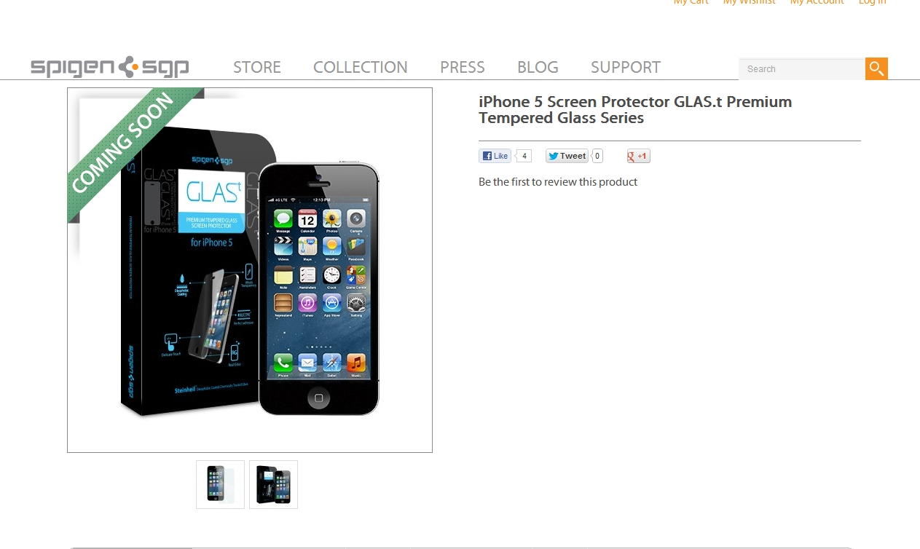Select first thumbnail of iPhone with glass

click(220, 484)
